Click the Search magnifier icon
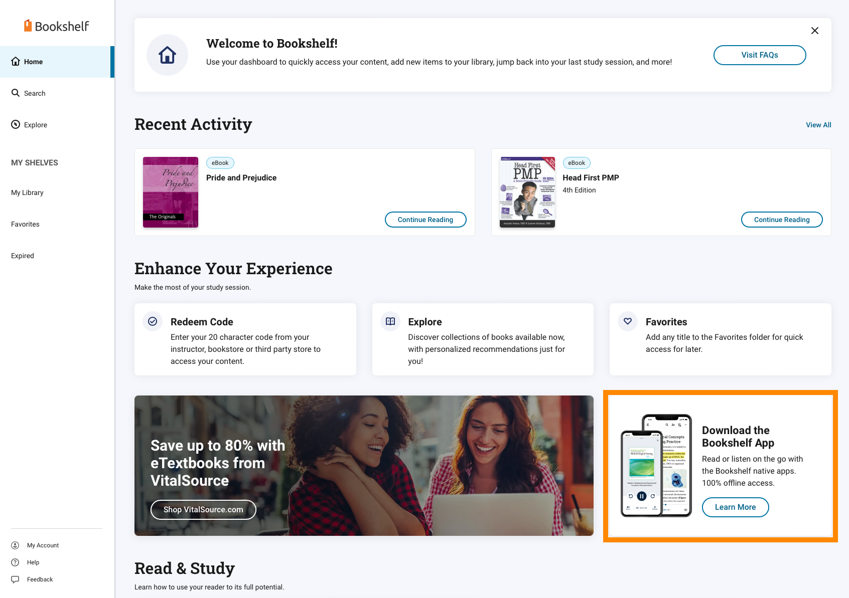 tap(16, 93)
